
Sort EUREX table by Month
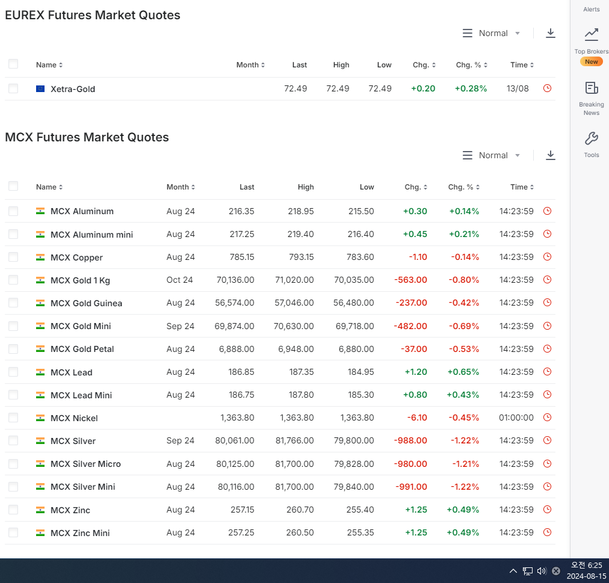(x=250, y=65)
